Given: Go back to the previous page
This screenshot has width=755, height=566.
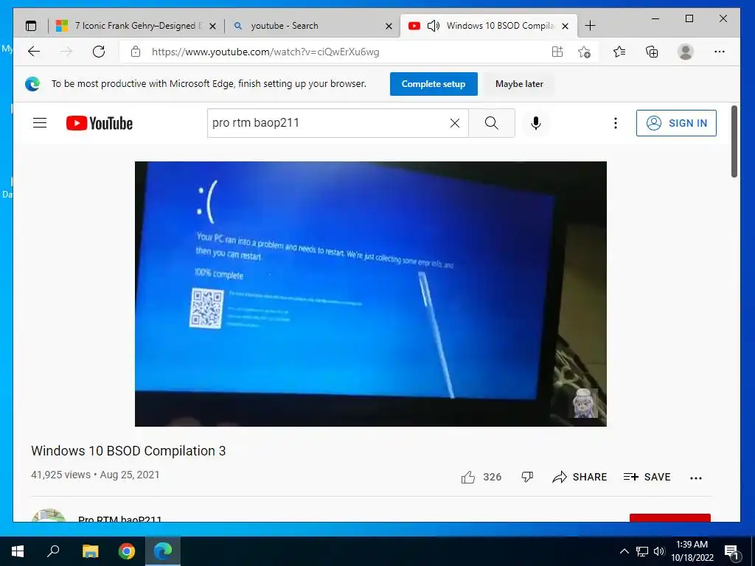Looking at the screenshot, I should [x=34, y=52].
